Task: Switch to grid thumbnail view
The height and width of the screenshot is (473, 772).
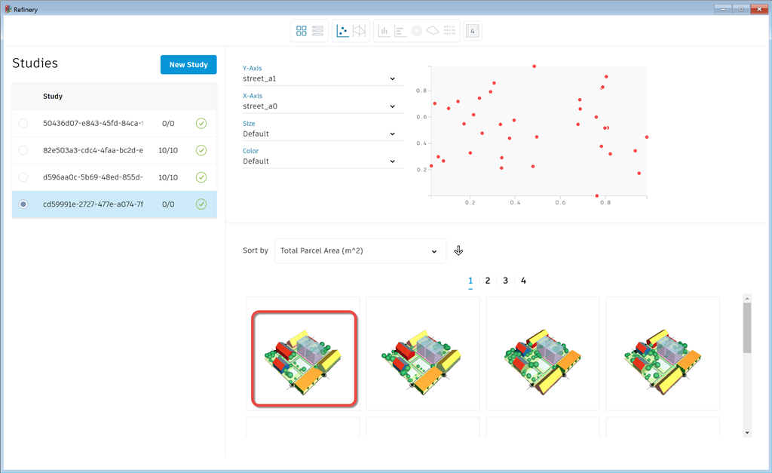Action: (302, 31)
